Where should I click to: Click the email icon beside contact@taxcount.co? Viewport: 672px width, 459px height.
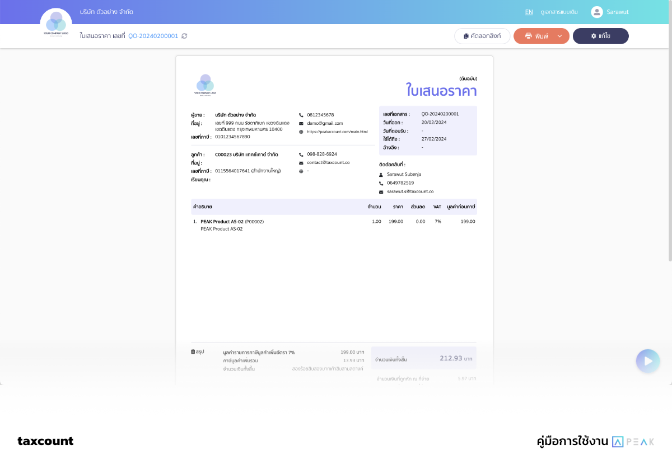pos(301,162)
